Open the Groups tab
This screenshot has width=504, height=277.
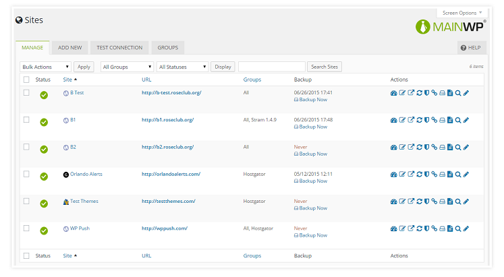point(167,47)
